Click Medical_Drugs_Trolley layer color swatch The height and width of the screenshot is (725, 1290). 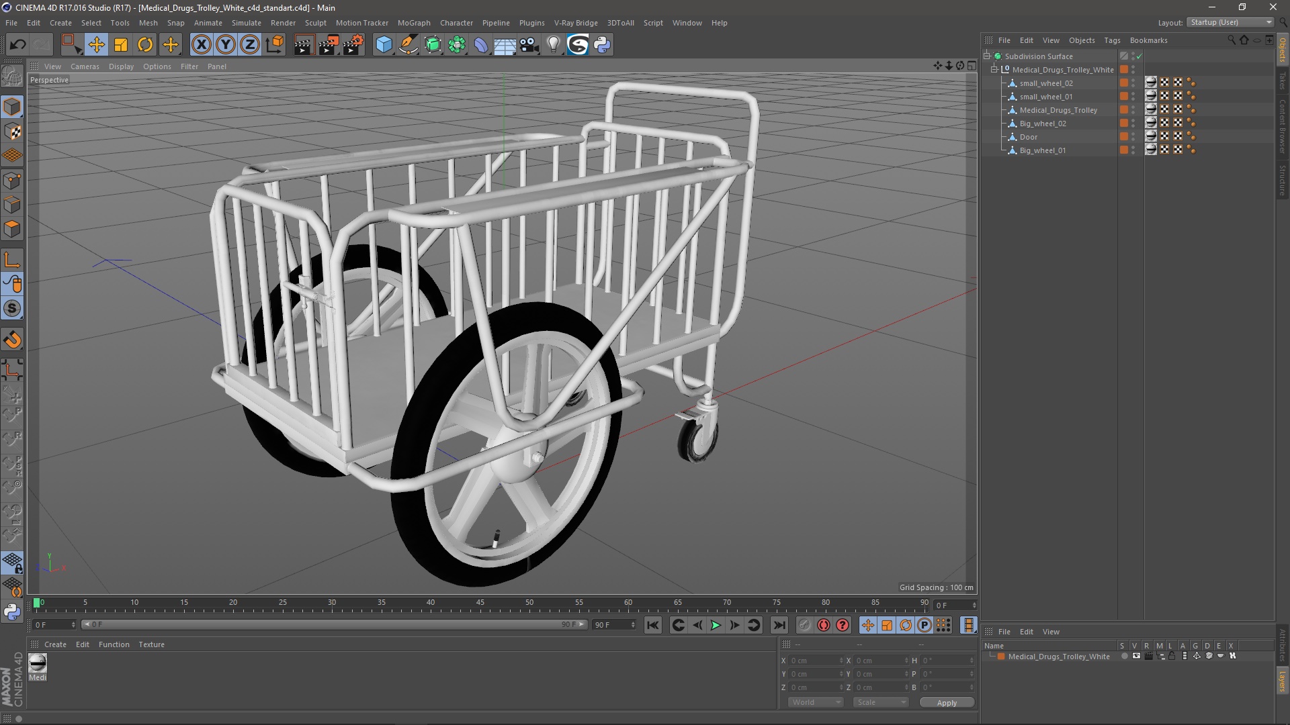(x=1123, y=110)
